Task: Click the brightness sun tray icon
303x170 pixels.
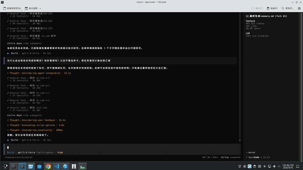Action: pos(264,166)
